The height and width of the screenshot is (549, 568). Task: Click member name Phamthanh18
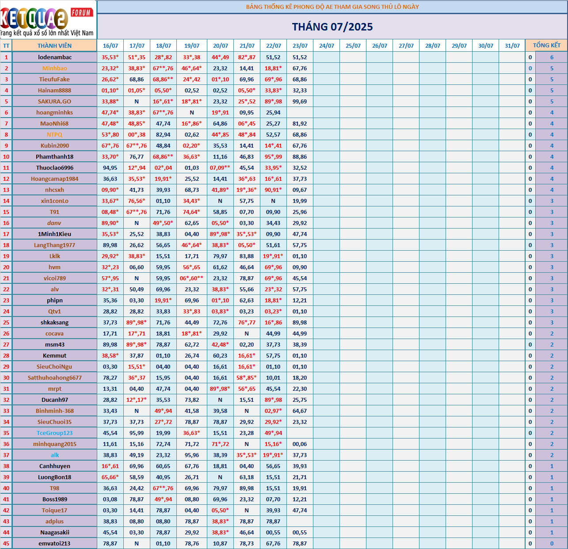pyautogui.click(x=55, y=156)
